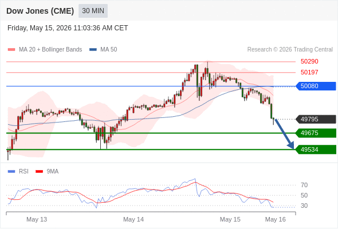This screenshot has height=229, width=338.
Task: Click the blue downward forecast arrow
Action: coord(285,134)
